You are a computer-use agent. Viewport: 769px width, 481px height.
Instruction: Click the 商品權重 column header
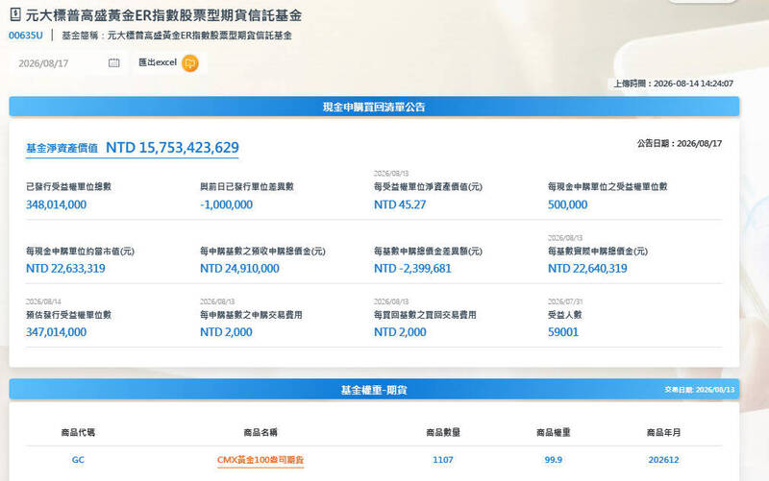point(554,432)
